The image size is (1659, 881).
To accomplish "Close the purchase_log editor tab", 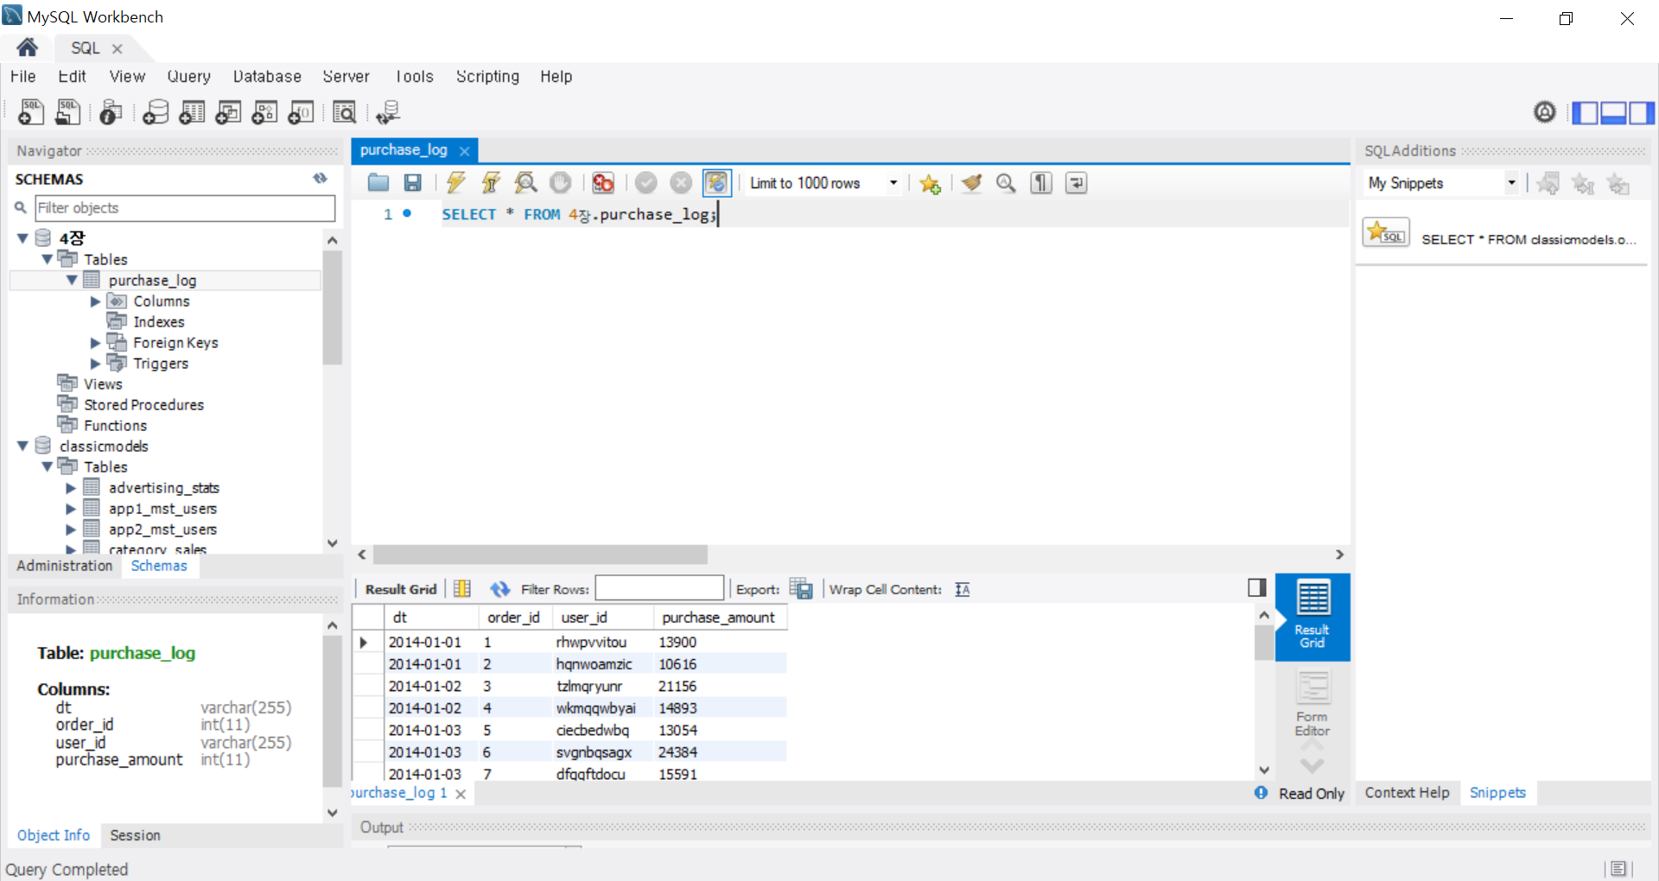I will coord(464,150).
